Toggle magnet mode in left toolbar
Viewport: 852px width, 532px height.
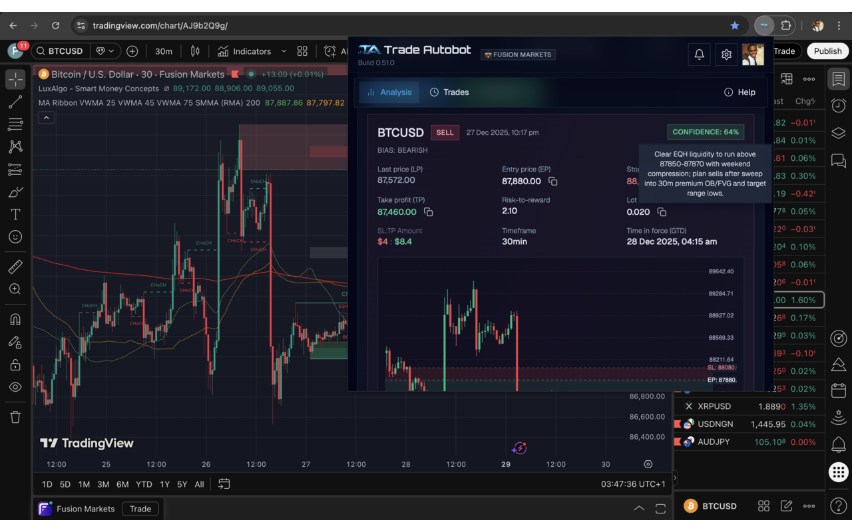[x=15, y=319]
